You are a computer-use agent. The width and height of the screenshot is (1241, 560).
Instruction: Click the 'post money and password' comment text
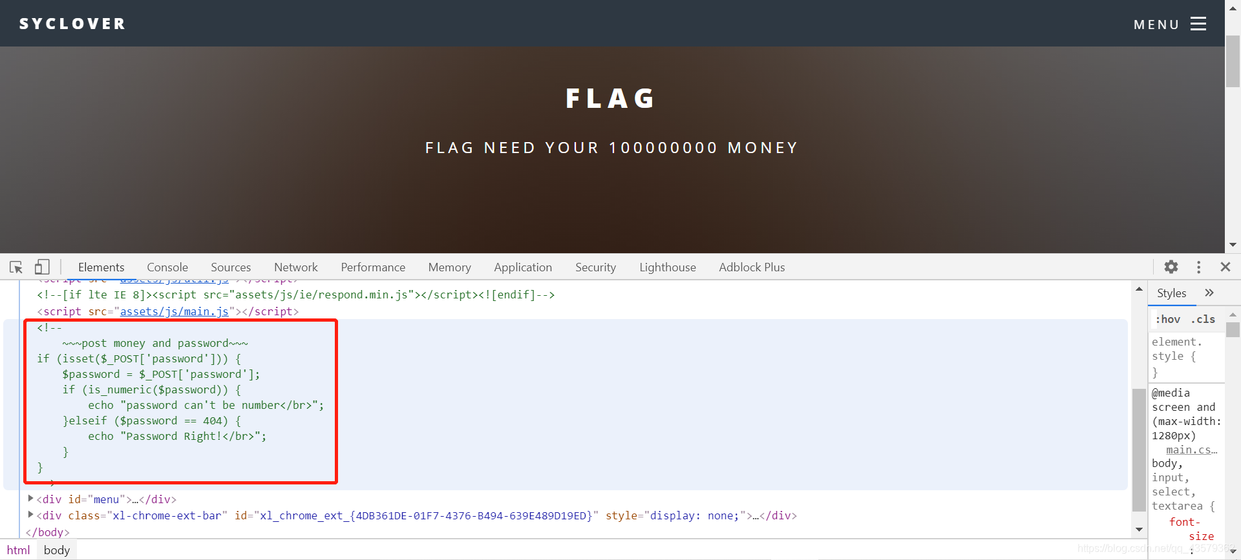click(155, 343)
